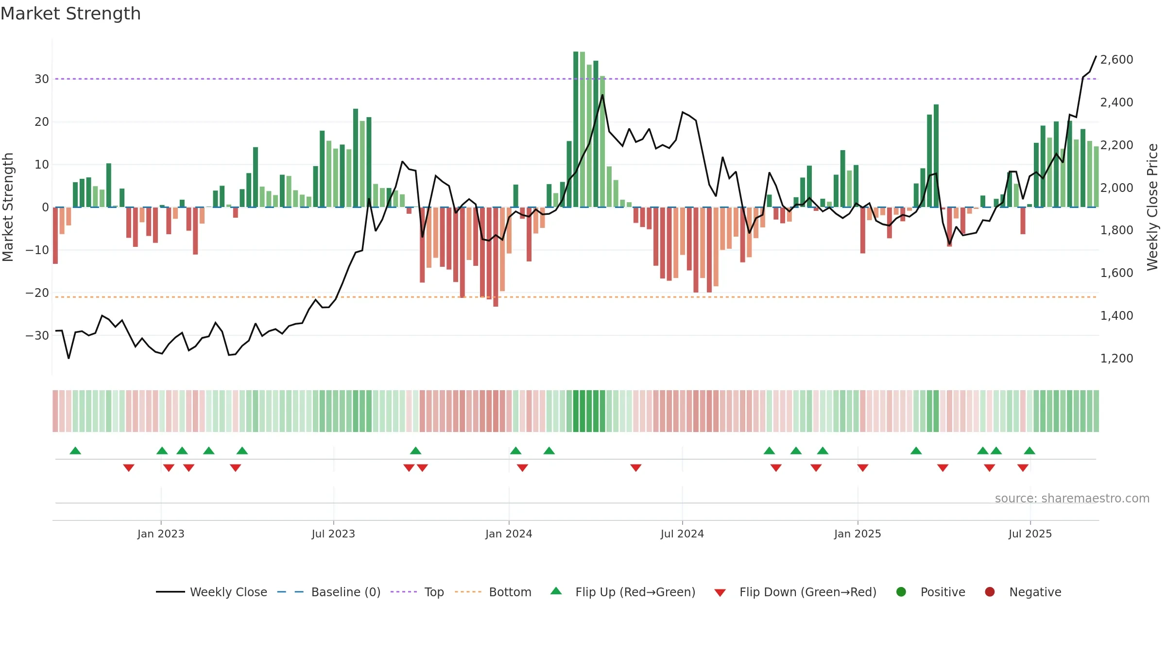Viewport: 1166px width, 656px height.
Task: Click the Weekly Close Price axis title
Action: pos(1152,207)
